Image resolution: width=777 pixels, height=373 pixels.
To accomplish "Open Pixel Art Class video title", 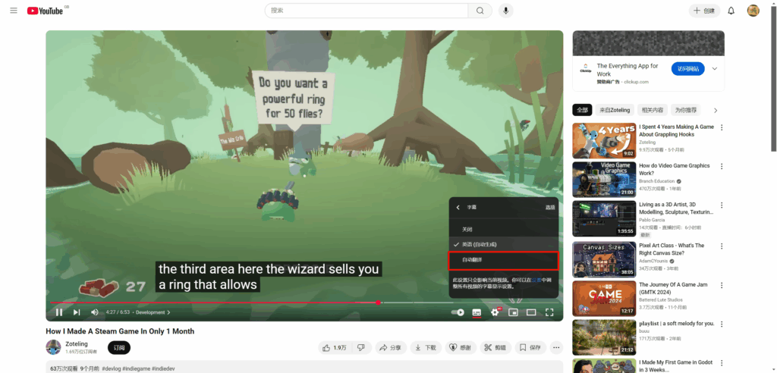I will coord(672,249).
